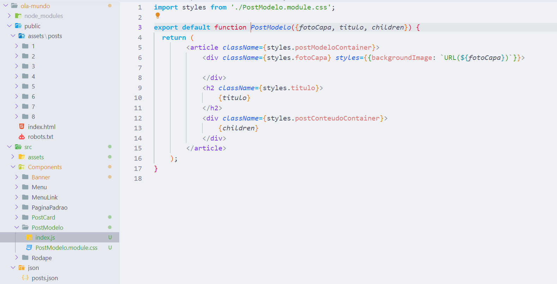The width and height of the screenshot is (557, 284).
Task: Open index.html file
Action: 42,127
